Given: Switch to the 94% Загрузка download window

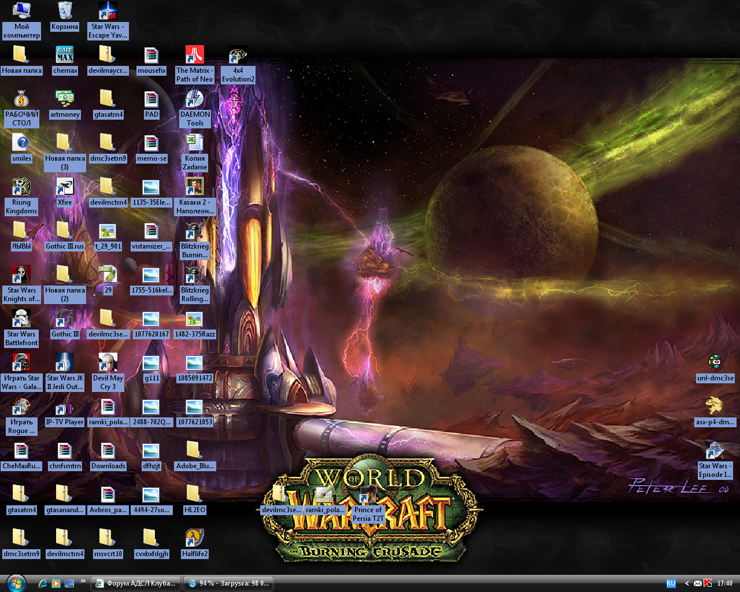Looking at the screenshot, I should pos(228,583).
